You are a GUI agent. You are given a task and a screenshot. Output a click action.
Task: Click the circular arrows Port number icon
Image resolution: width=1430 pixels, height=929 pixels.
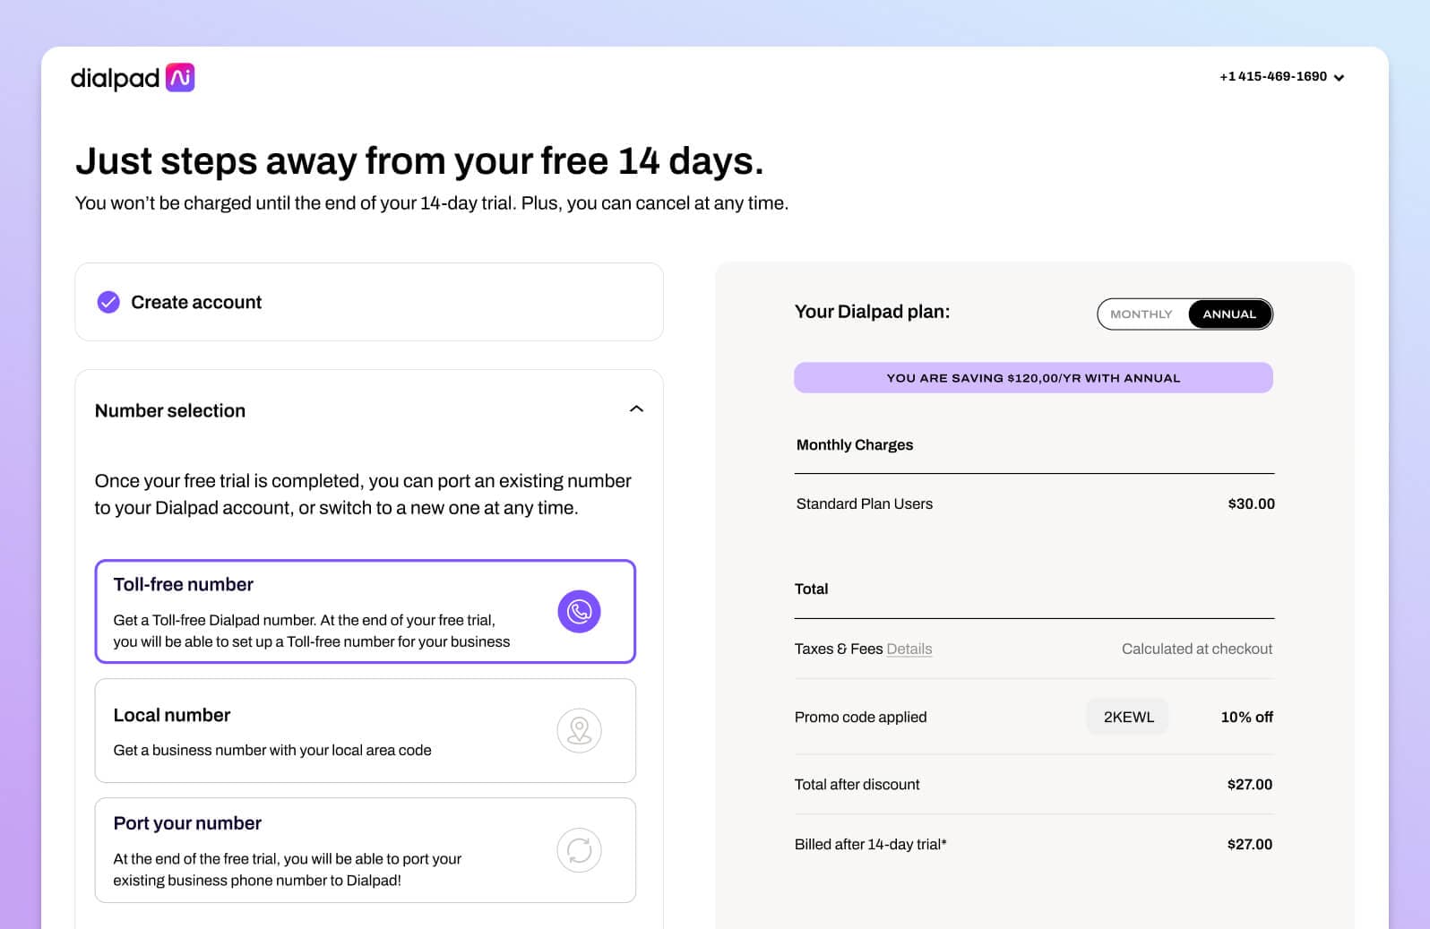point(579,850)
